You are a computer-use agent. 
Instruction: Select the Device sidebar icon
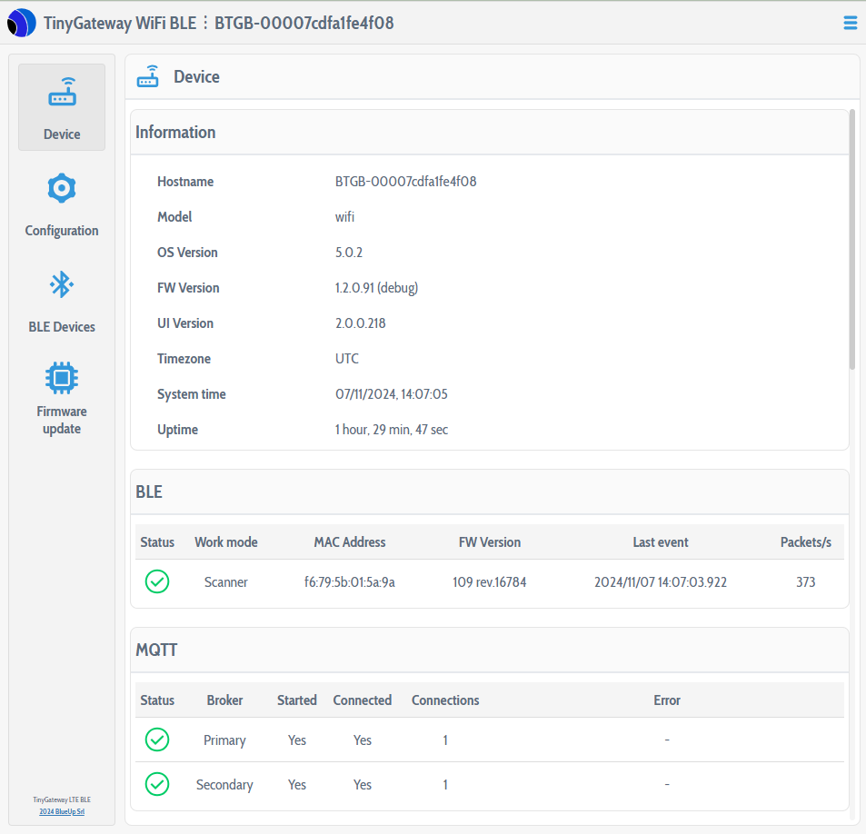point(61,91)
